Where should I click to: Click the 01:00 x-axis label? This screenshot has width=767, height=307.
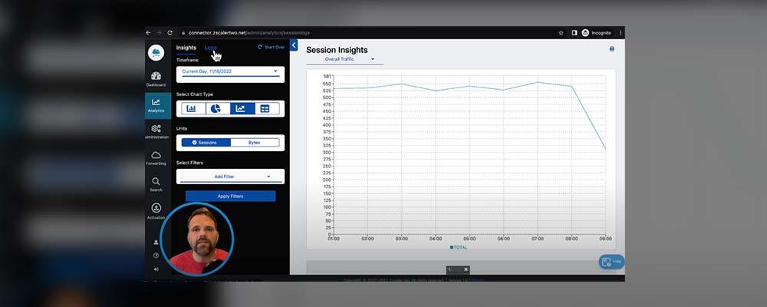pyautogui.click(x=334, y=239)
